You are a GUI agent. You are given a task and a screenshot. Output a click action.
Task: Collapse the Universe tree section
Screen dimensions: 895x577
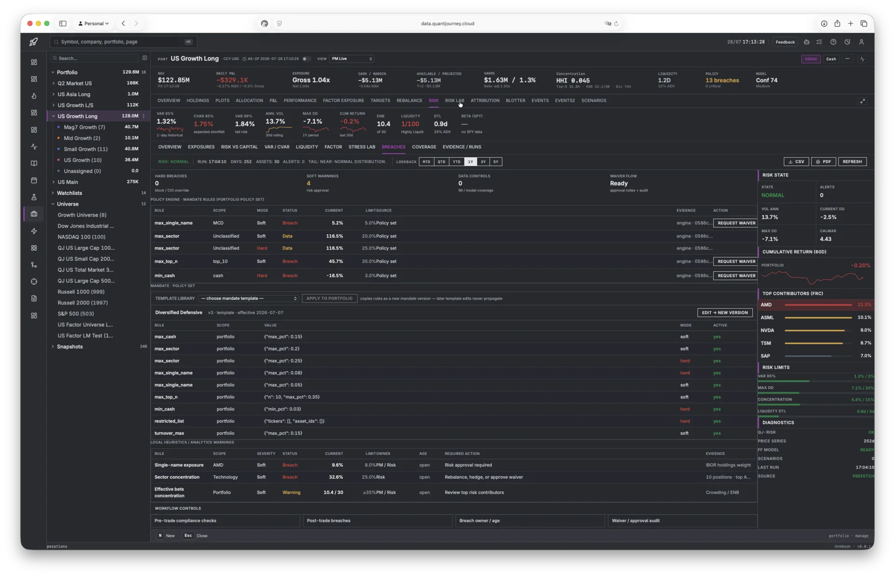[53, 204]
